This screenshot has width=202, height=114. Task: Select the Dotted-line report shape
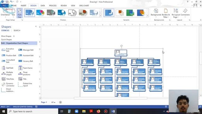25,85
